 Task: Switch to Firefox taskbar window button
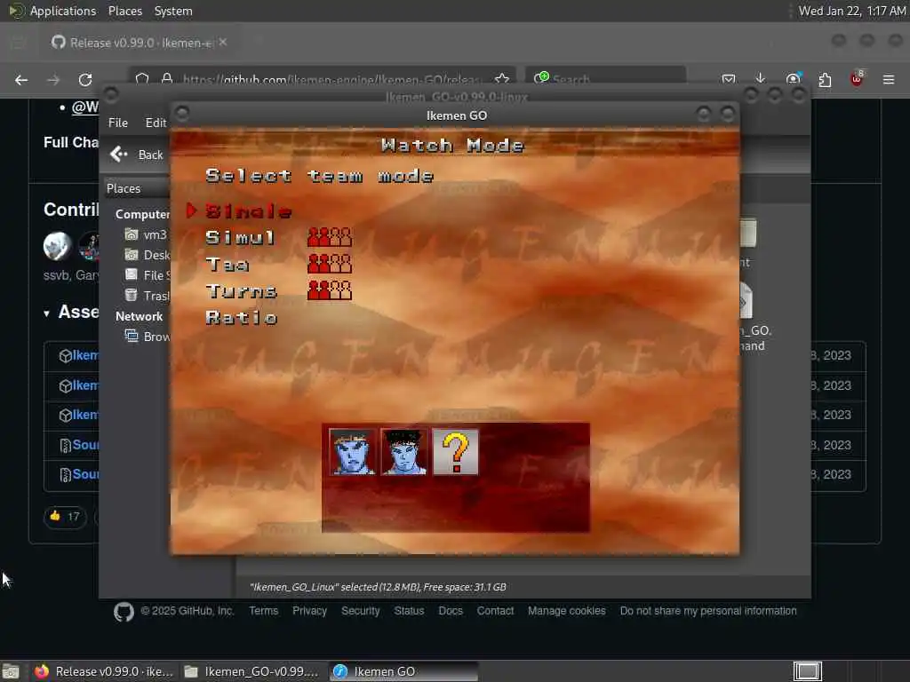coord(104,671)
